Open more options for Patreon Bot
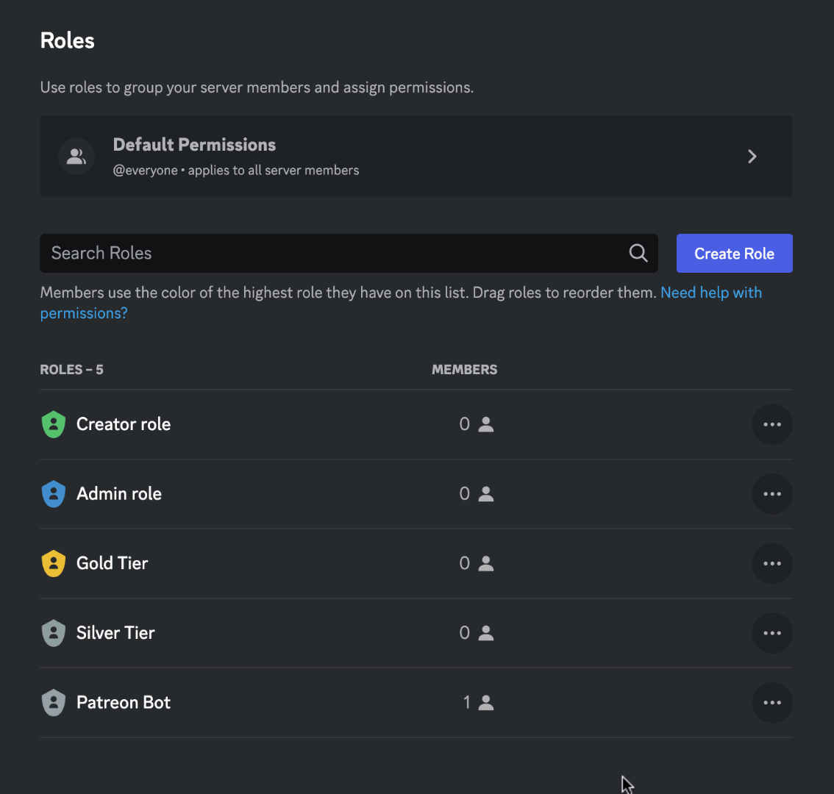 [x=772, y=702]
